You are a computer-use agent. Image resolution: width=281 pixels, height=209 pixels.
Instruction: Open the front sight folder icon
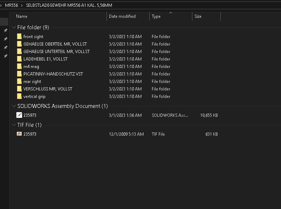19,37
